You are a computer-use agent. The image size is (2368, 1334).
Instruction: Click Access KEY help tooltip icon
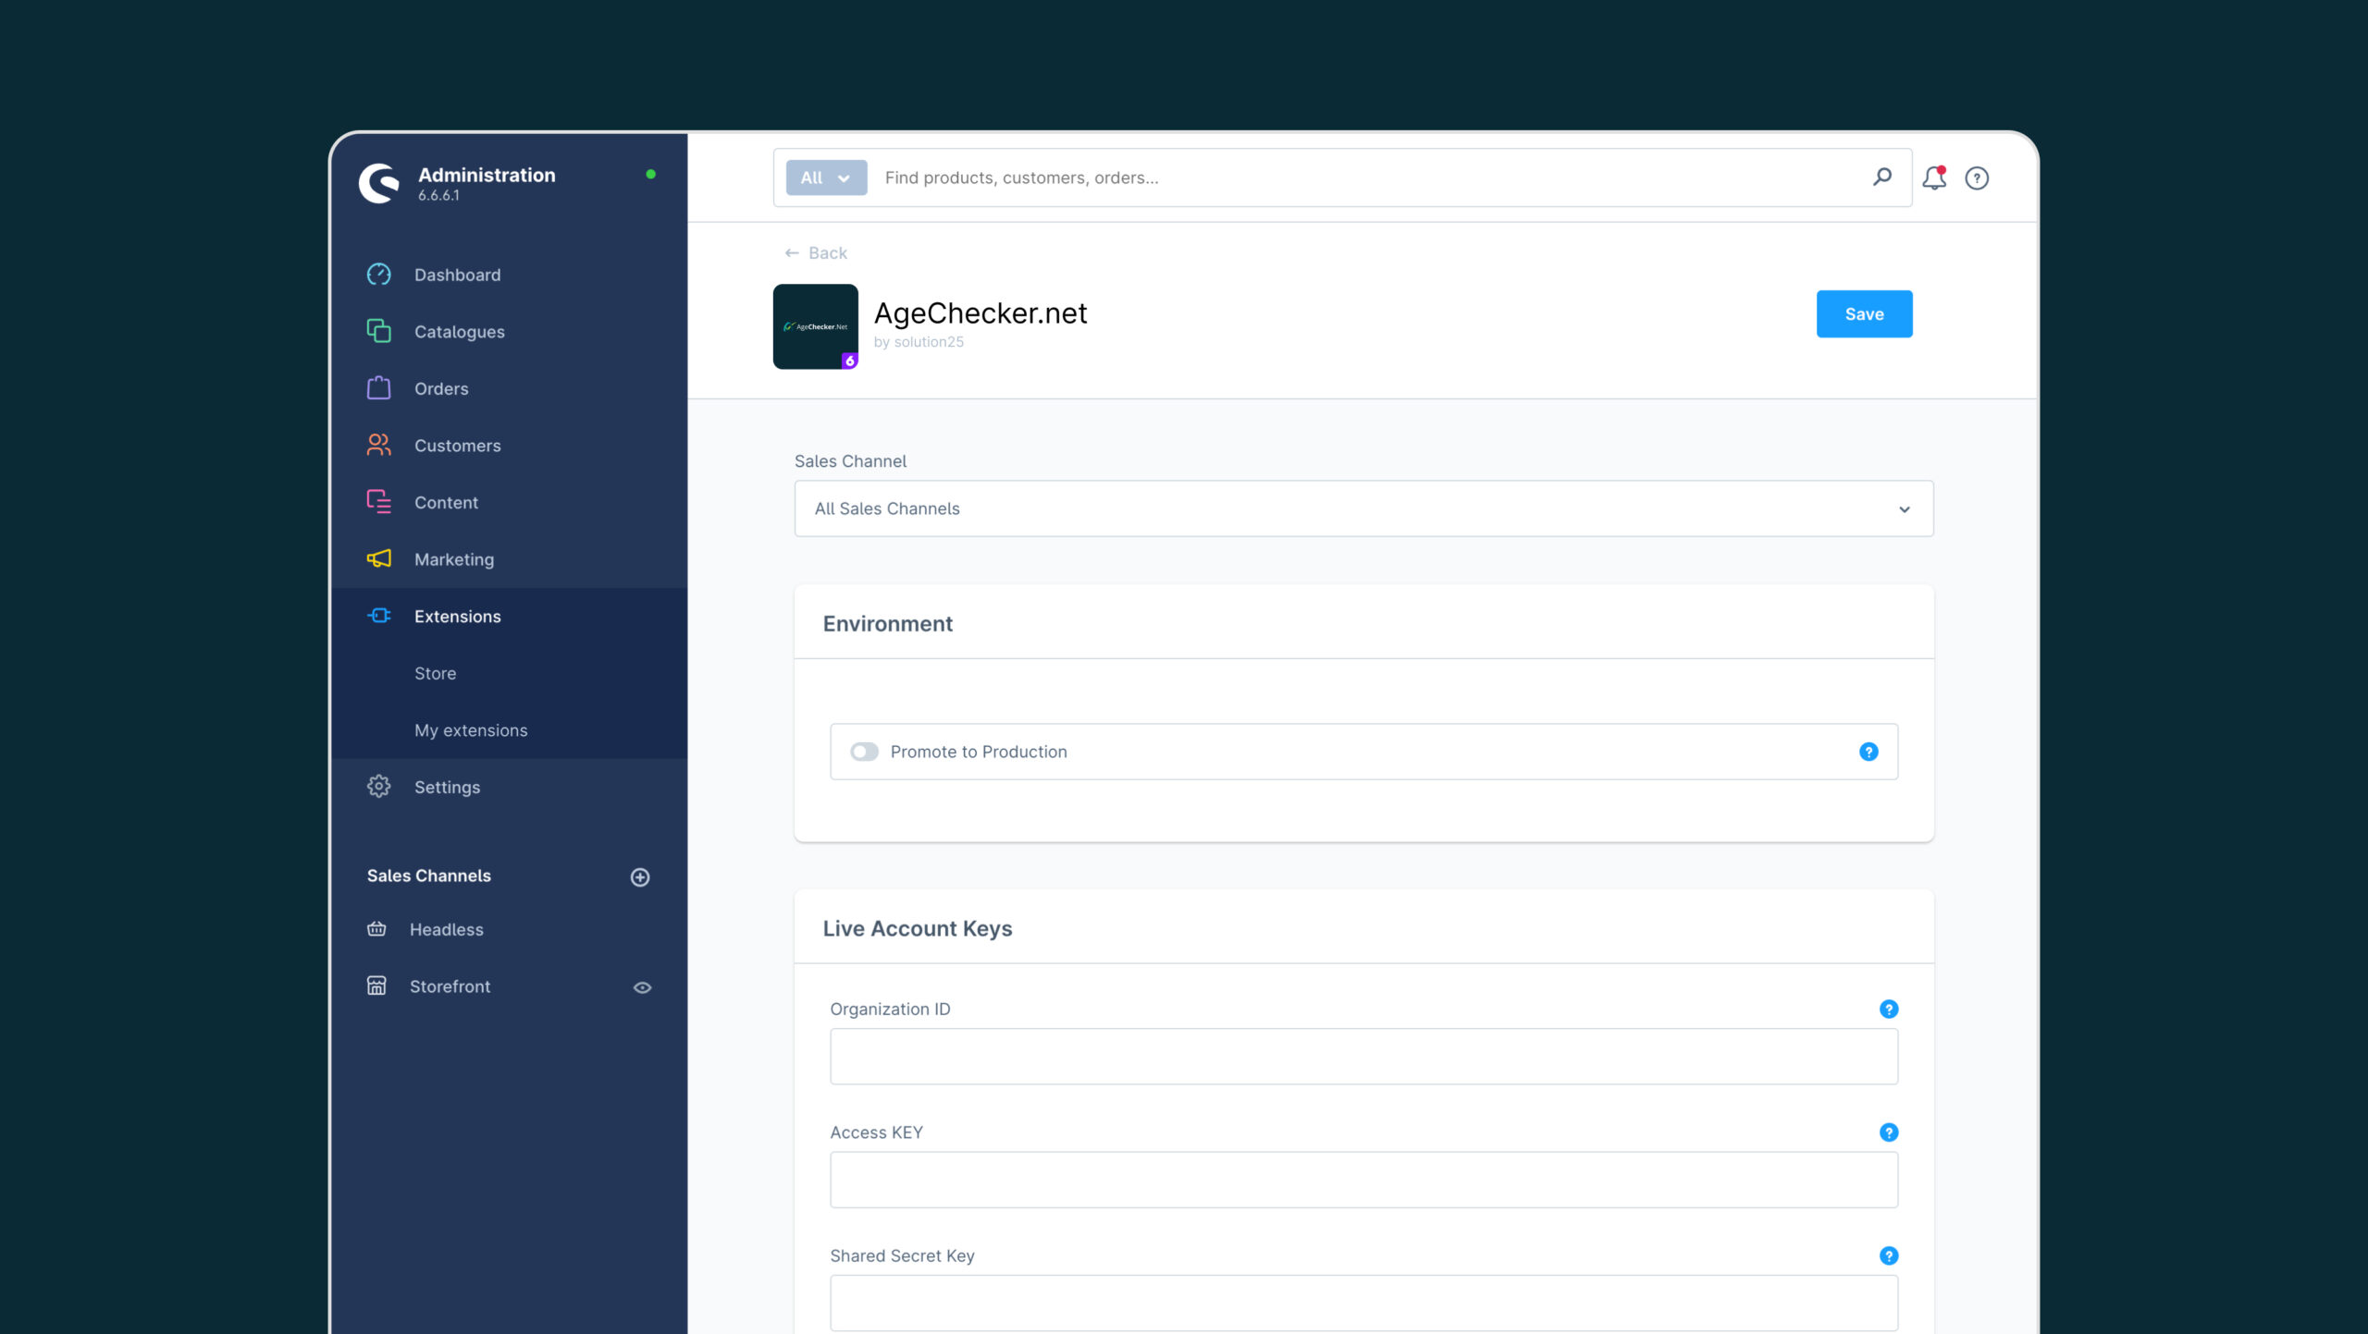coord(1889,1132)
